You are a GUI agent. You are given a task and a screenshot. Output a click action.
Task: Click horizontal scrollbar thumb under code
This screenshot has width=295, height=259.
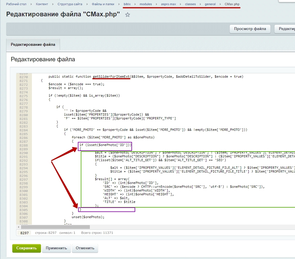click(55, 227)
